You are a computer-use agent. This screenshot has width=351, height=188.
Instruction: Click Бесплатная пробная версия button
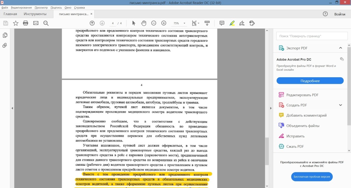(x=312, y=177)
